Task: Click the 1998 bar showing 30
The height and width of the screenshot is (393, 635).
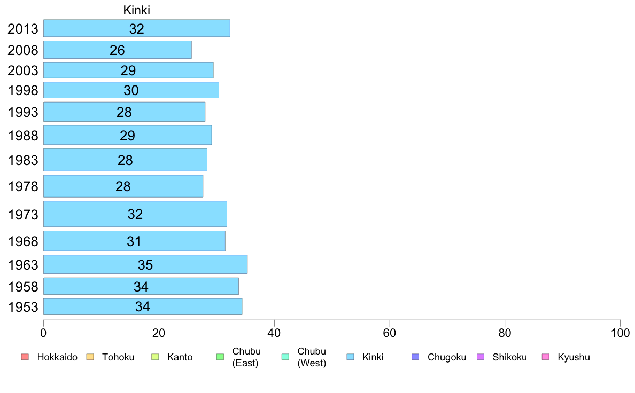Action: (131, 90)
